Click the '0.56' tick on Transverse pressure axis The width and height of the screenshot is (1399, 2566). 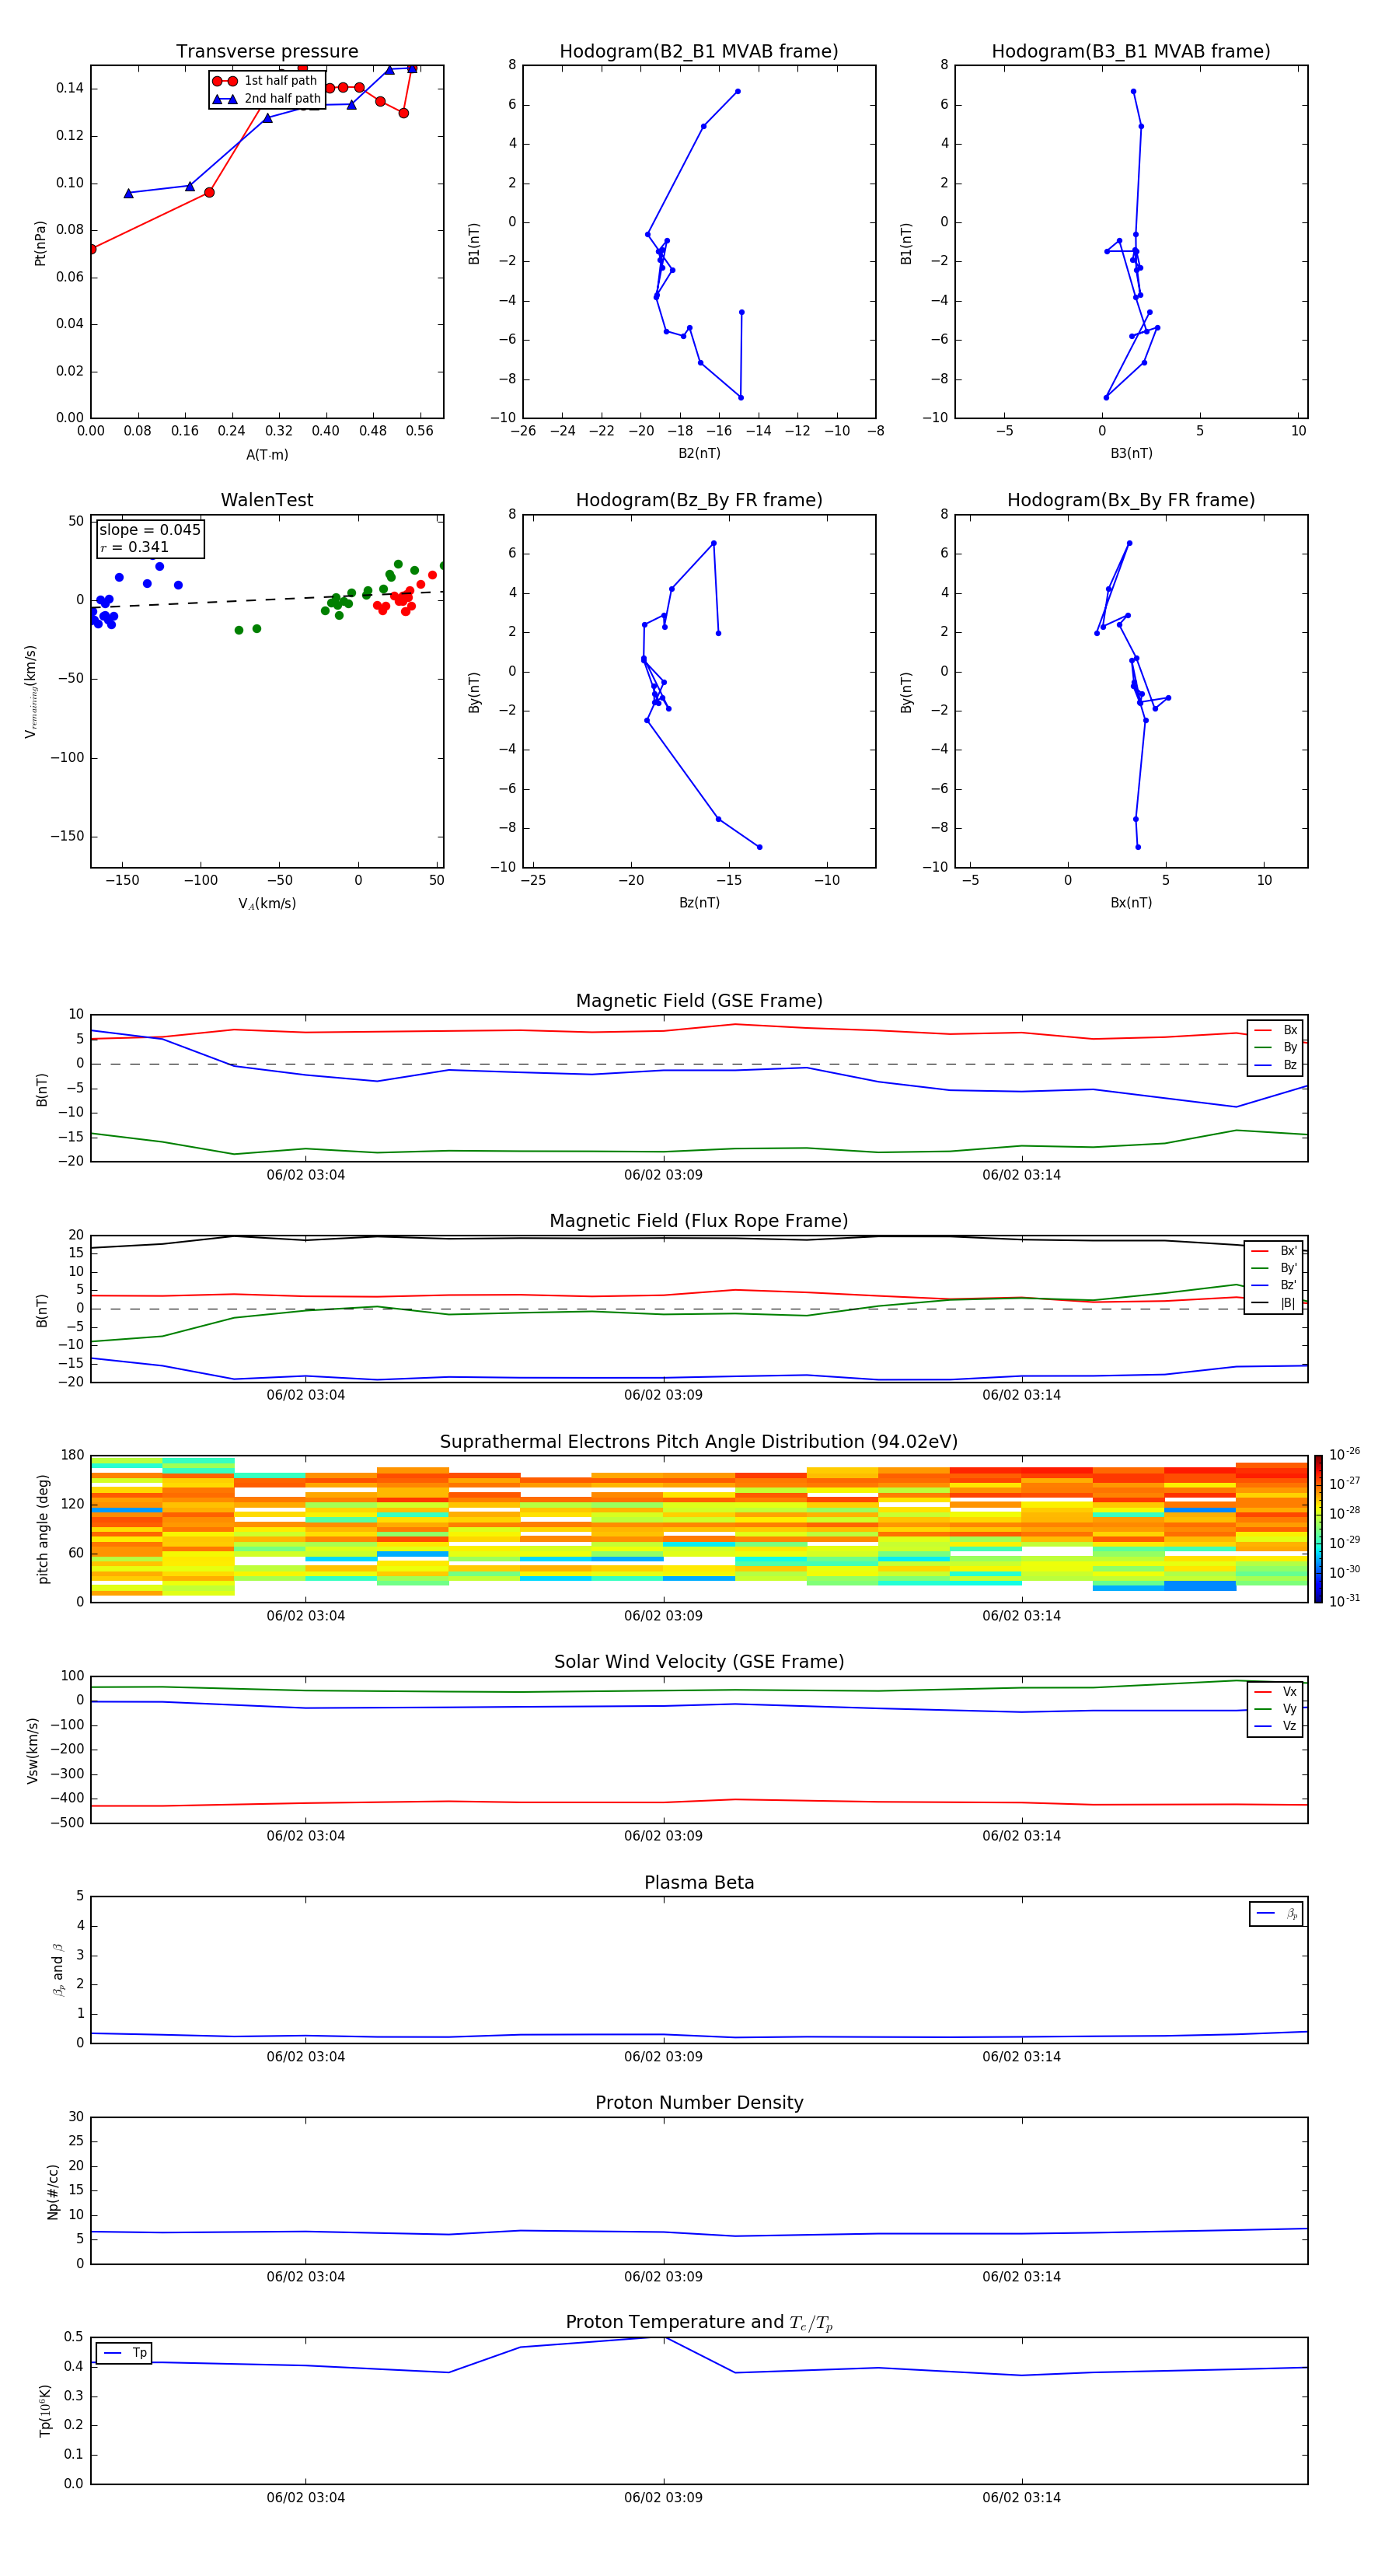click(x=419, y=432)
